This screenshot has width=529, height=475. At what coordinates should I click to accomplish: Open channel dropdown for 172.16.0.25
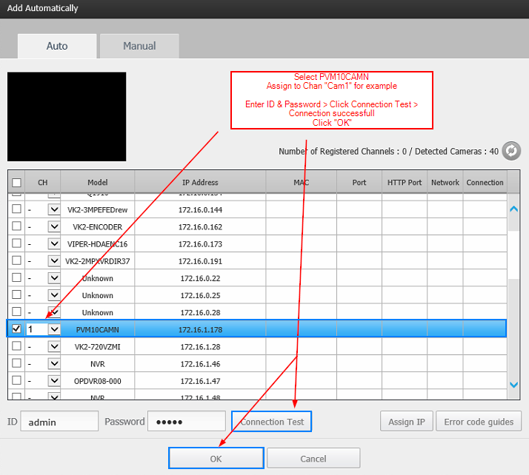54,295
